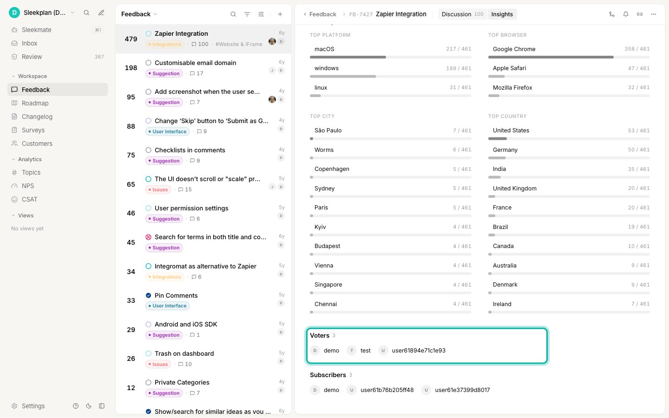The image size is (669, 418).
Task: Select voter user61894e71c1e93
Action: (412, 351)
